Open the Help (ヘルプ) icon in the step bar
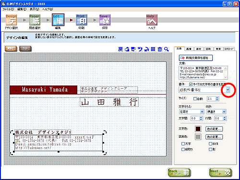This screenshot has height=180, width=240. tap(152, 20)
